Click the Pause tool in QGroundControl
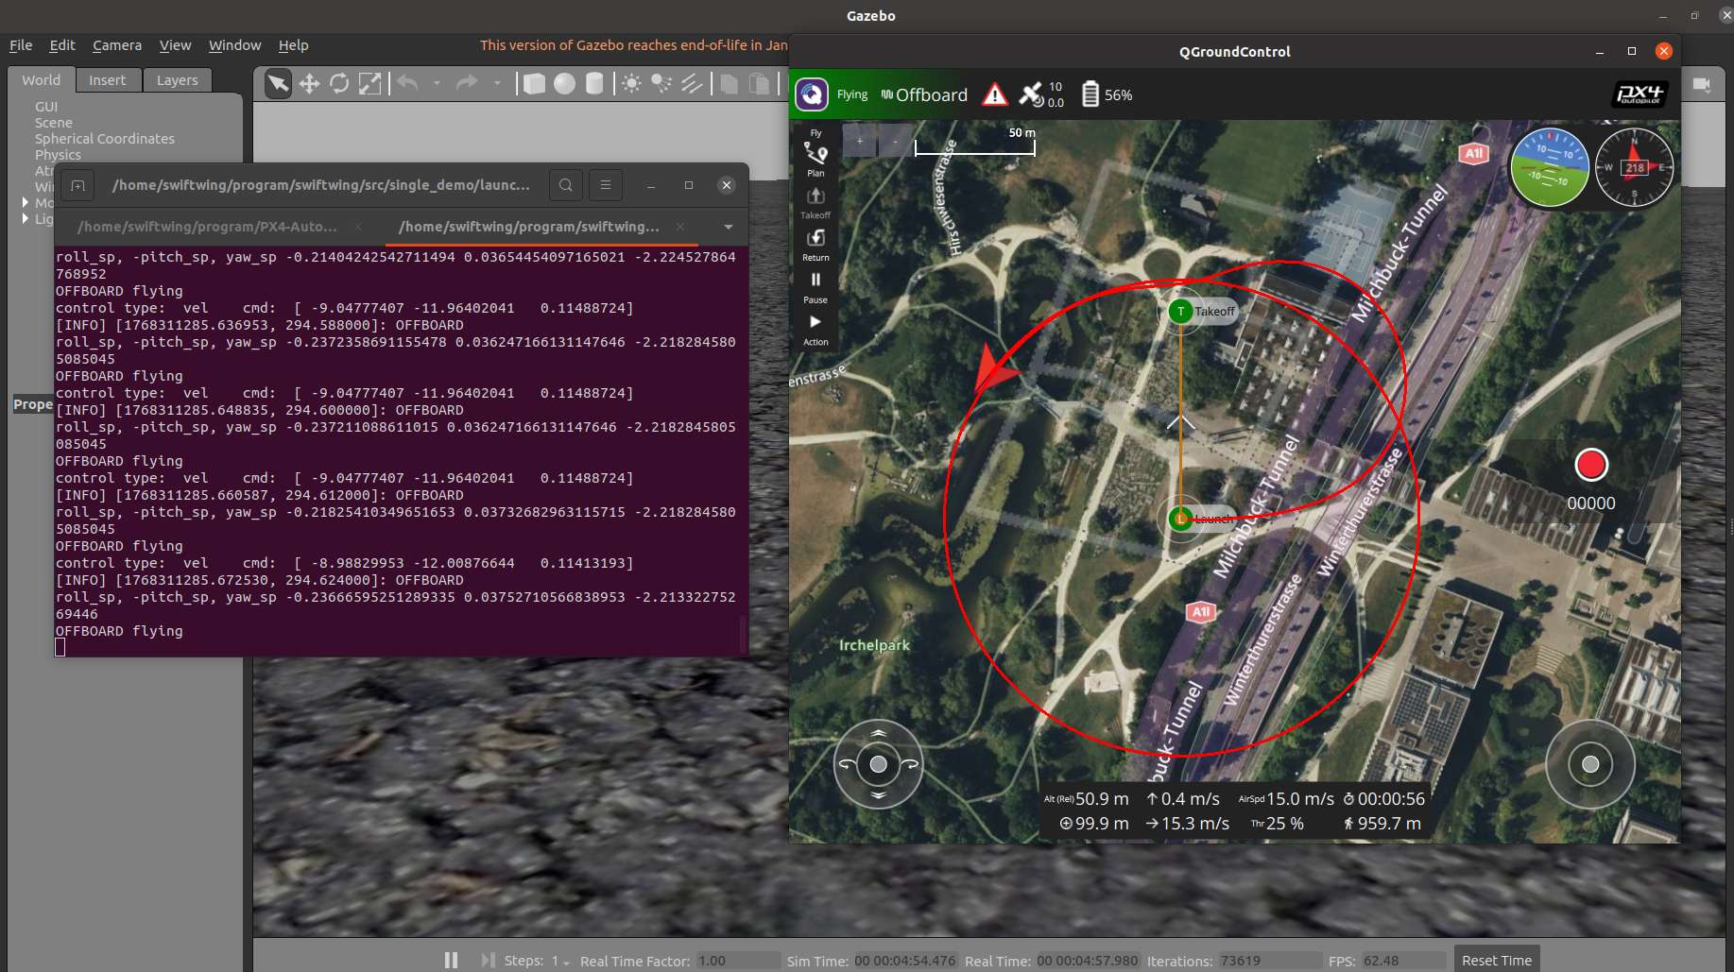This screenshot has width=1734, height=972. click(x=815, y=286)
